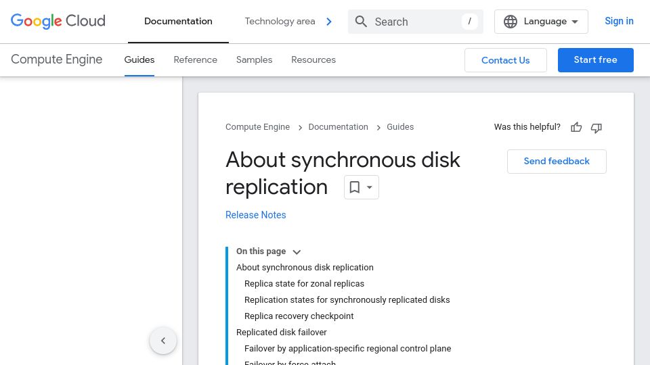Click the thumbs down icon

coord(596,128)
